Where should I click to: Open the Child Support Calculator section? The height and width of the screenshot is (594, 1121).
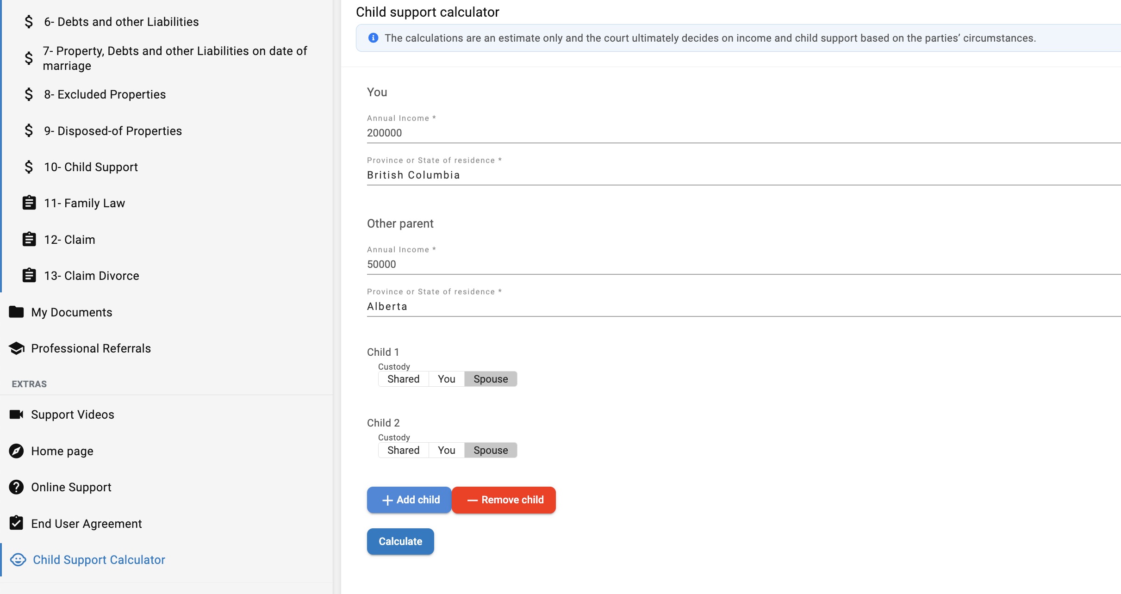[99, 560]
